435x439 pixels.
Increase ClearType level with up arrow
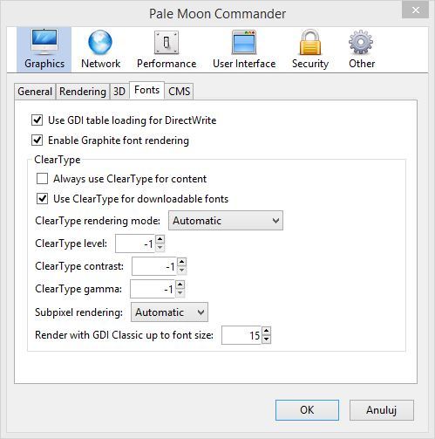[x=160, y=239]
